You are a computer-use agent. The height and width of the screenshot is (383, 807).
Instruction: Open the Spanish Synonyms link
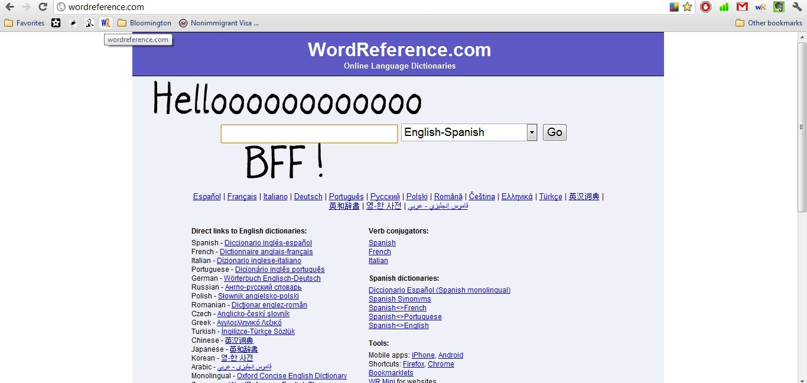(x=400, y=299)
